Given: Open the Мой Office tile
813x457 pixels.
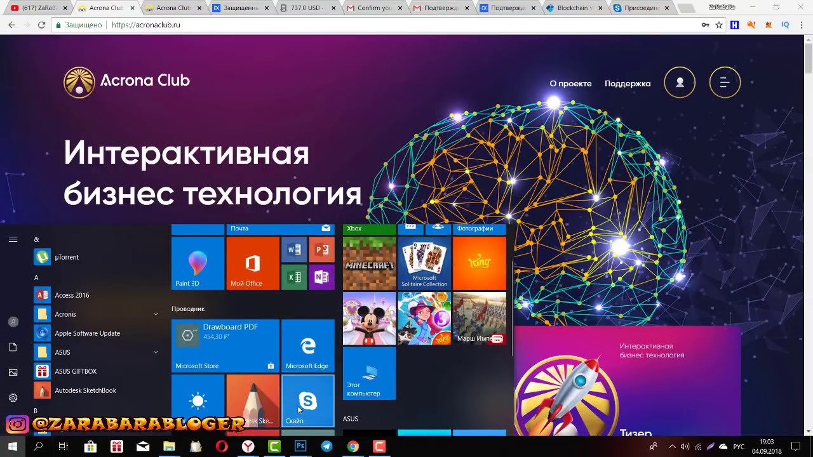Looking at the screenshot, I should (x=253, y=263).
